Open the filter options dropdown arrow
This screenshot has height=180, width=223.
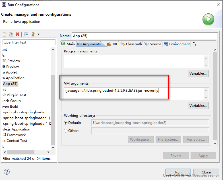[39, 34]
